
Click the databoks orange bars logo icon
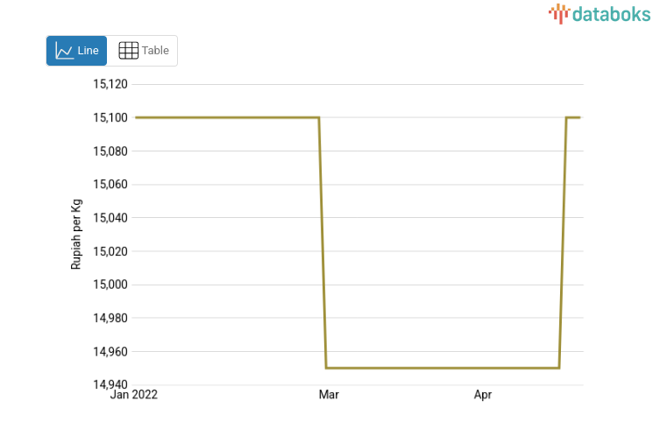[558, 13]
